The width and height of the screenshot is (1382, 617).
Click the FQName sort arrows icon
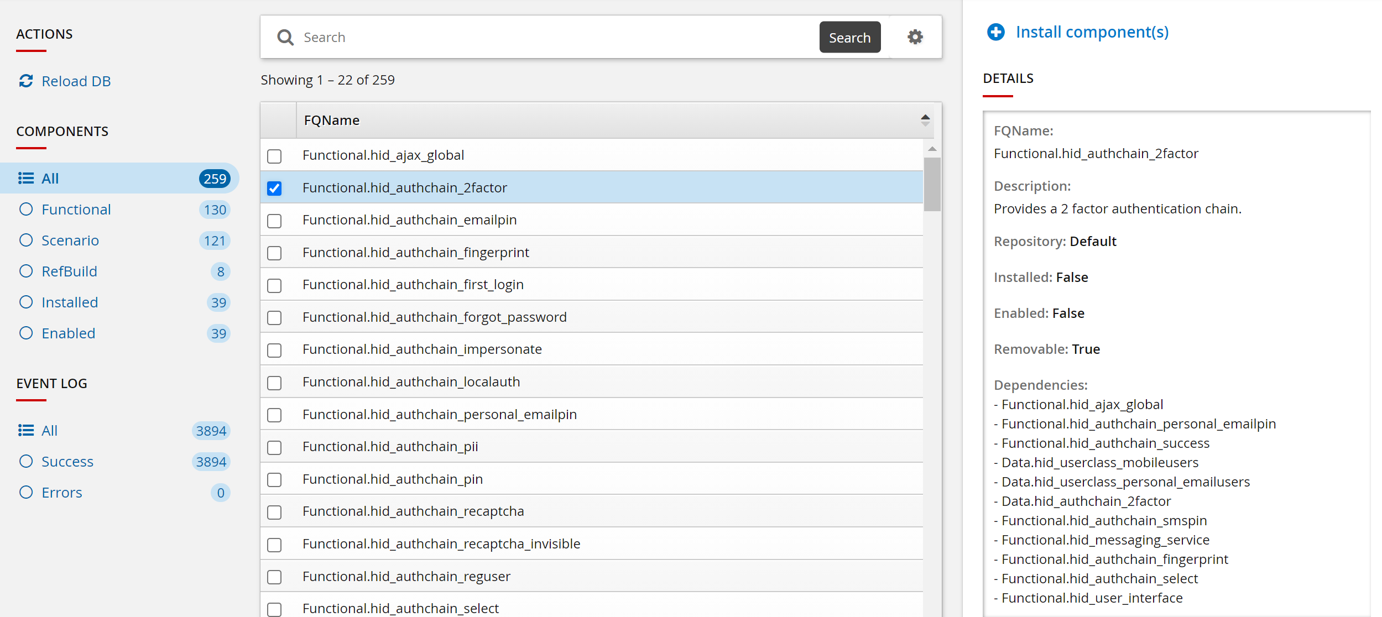point(925,120)
